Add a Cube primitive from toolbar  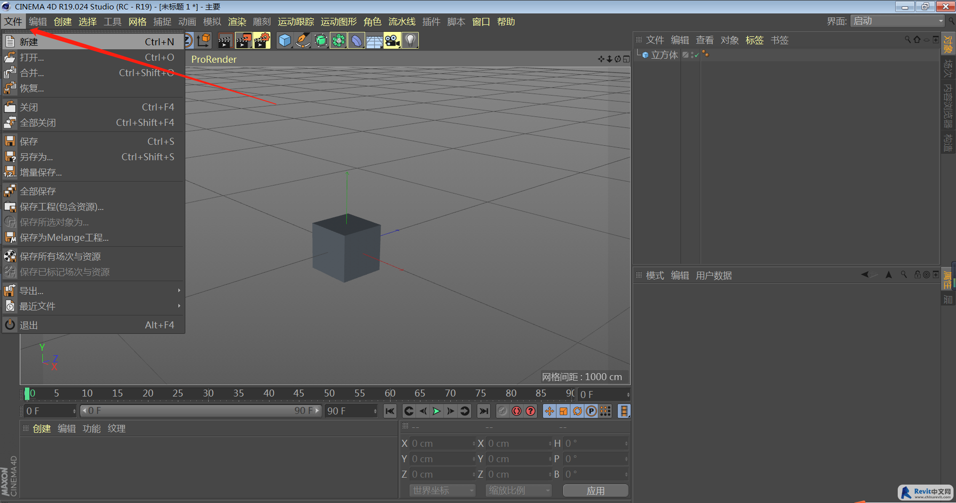click(284, 41)
